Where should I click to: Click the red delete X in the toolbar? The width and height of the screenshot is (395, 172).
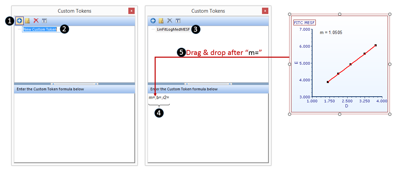coord(36,21)
